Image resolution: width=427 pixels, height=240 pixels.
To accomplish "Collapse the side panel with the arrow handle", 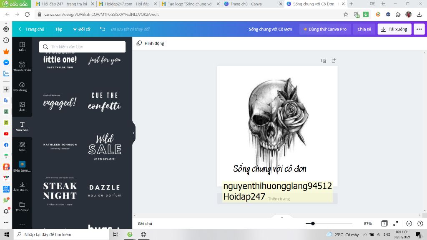I will pos(133,133).
